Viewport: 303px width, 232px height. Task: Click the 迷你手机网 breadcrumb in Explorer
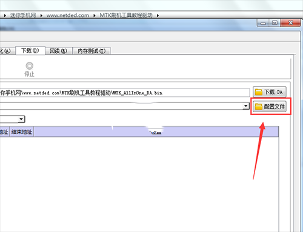23,15
